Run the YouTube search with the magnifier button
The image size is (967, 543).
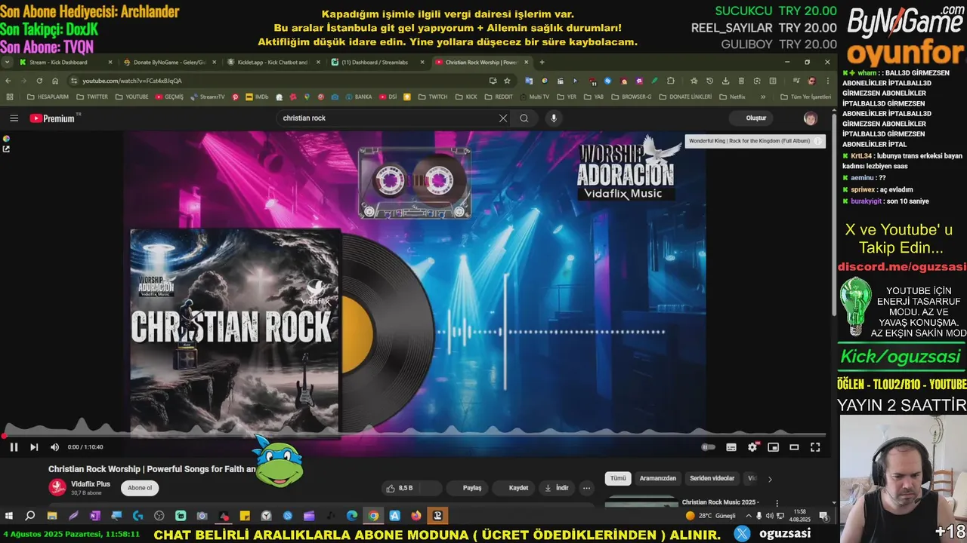tap(524, 118)
